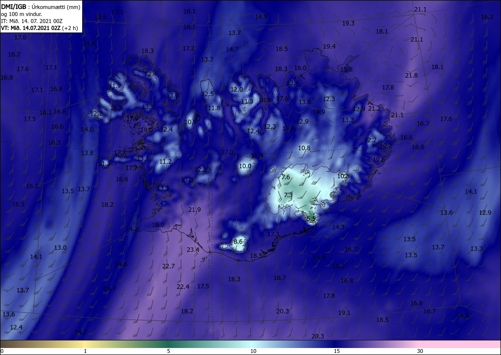Click the 15.6 map value
The width and height of the screenshot is (501, 355).
(x=101, y=17)
